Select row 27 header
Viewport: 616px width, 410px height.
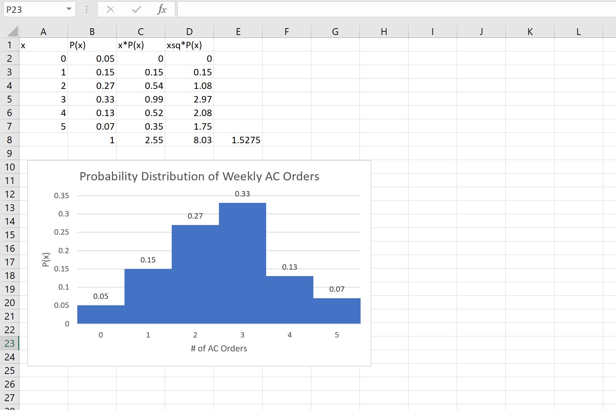(9, 398)
